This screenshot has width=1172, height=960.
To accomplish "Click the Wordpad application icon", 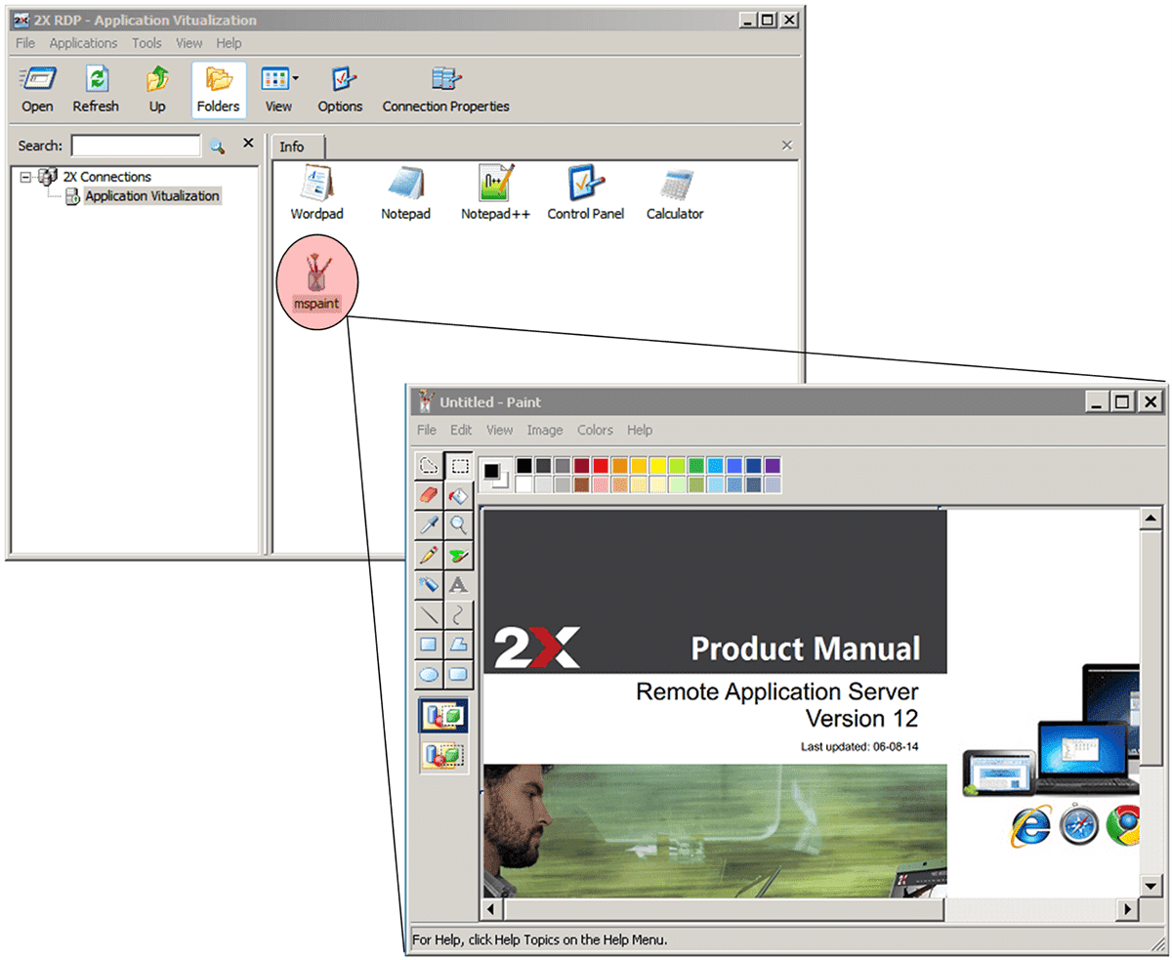I will 317,192.
